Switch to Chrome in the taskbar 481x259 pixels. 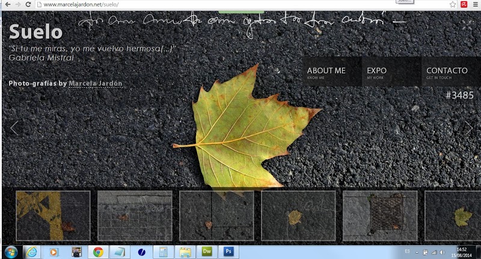point(98,252)
